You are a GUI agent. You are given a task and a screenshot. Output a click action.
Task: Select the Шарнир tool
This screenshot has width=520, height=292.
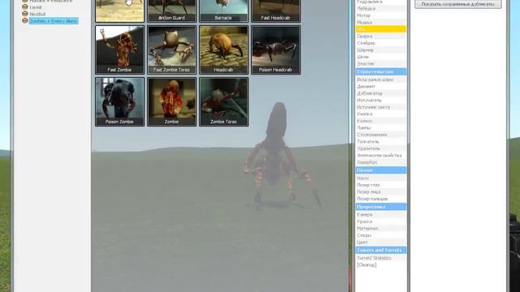tap(381, 50)
